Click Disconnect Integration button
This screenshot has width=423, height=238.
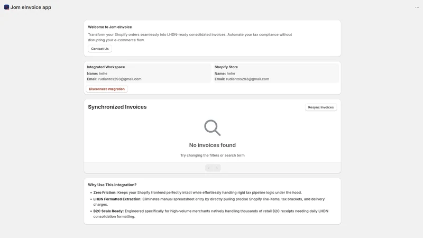point(107,89)
